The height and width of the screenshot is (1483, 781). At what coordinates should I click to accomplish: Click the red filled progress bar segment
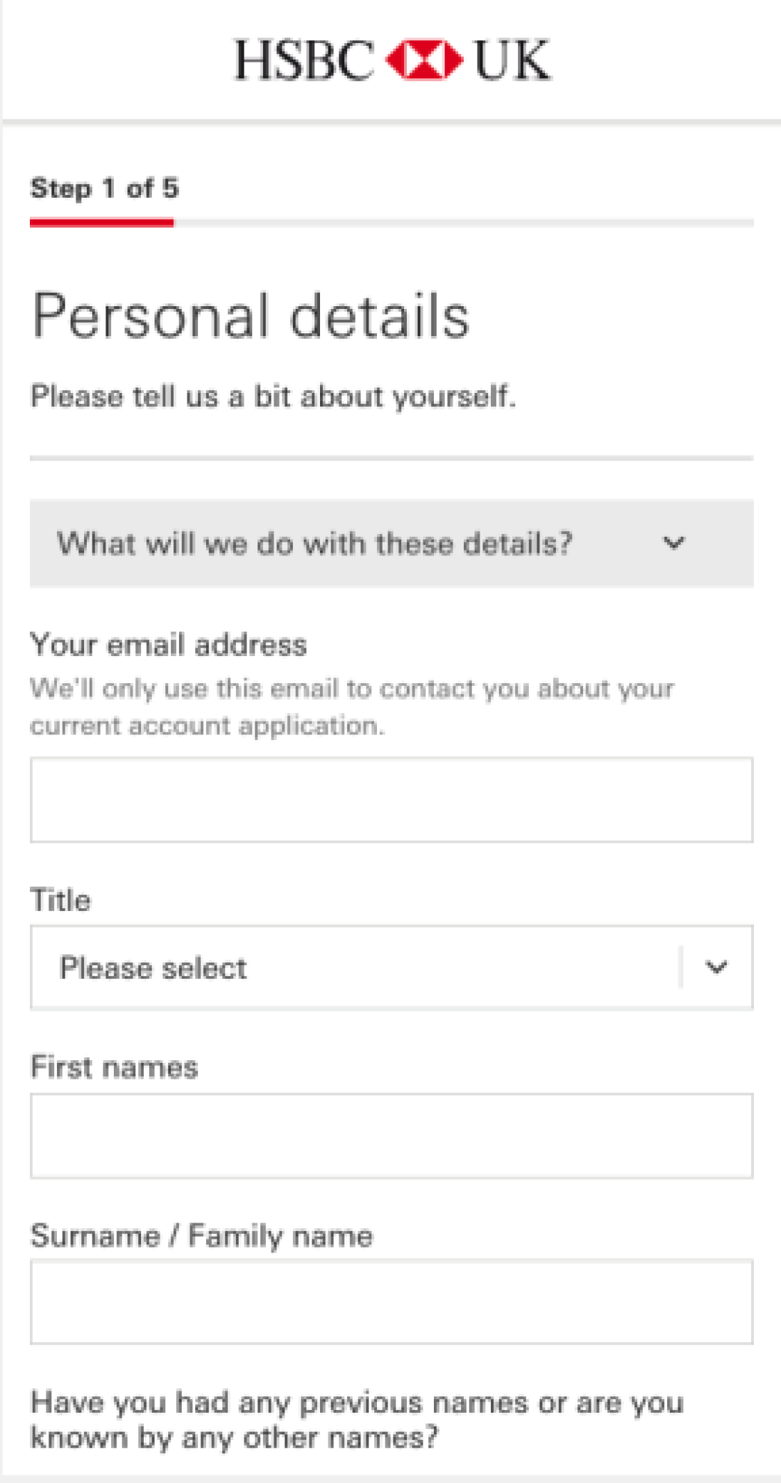click(102, 223)
